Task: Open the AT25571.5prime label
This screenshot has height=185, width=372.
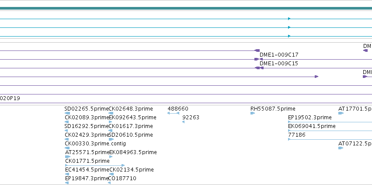Action: [x=87, y=152]
